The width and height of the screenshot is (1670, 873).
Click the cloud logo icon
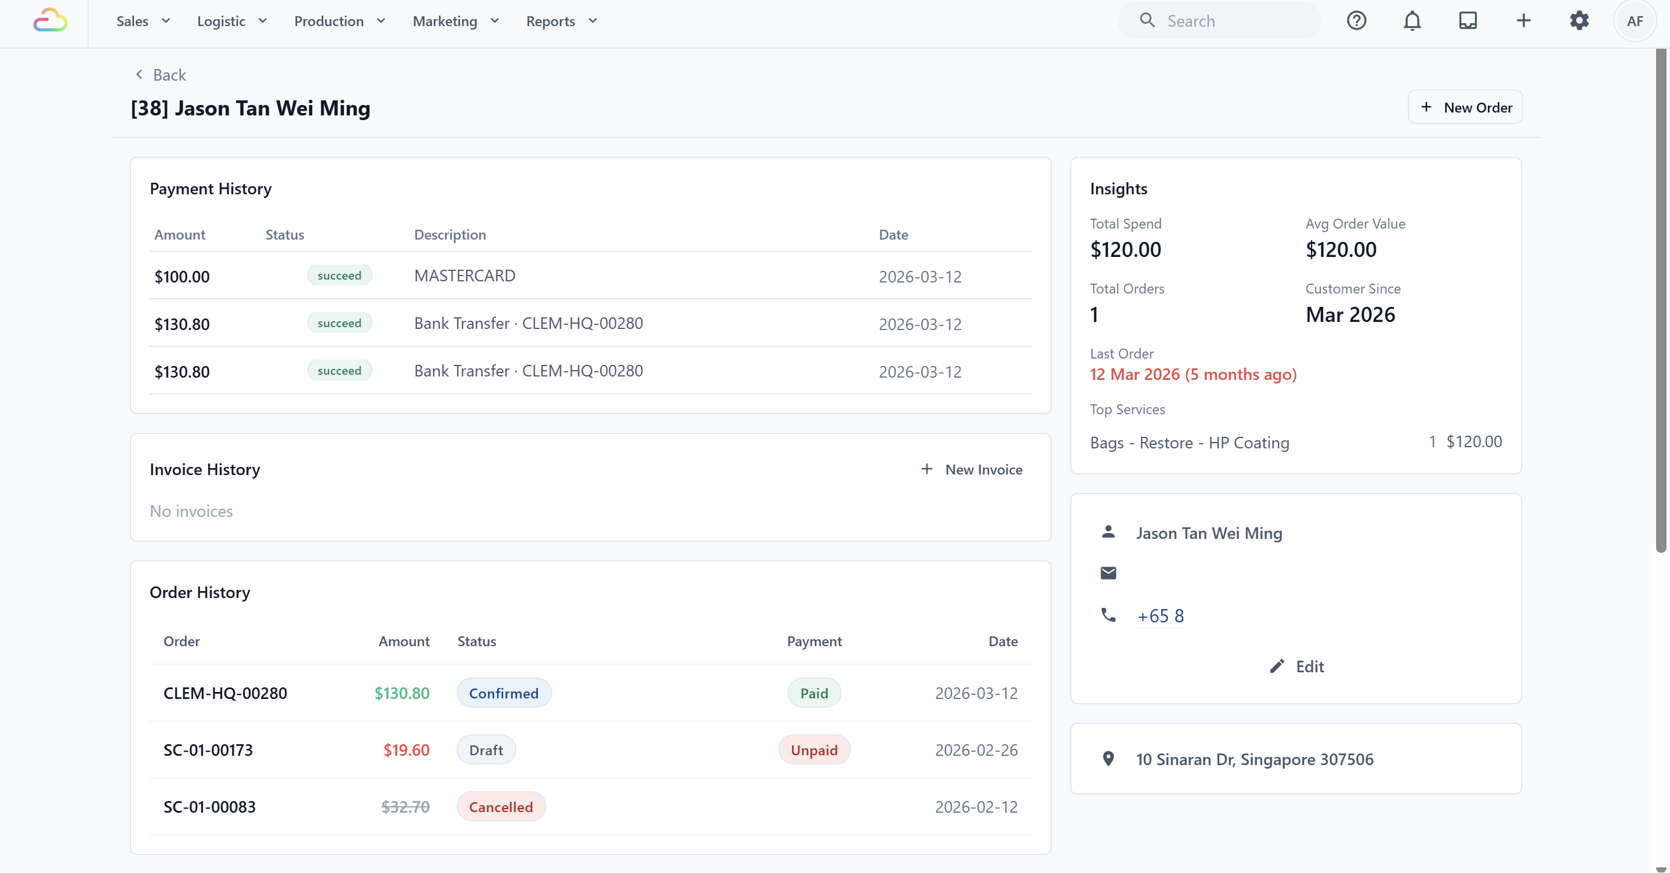pos(50,21)
